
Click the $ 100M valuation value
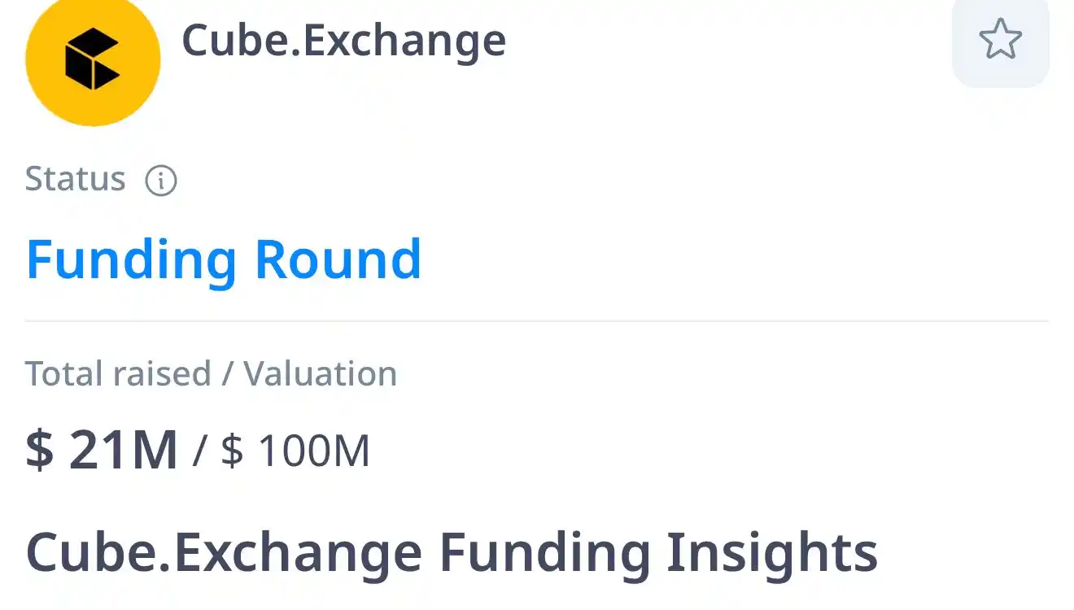(295, 450)
